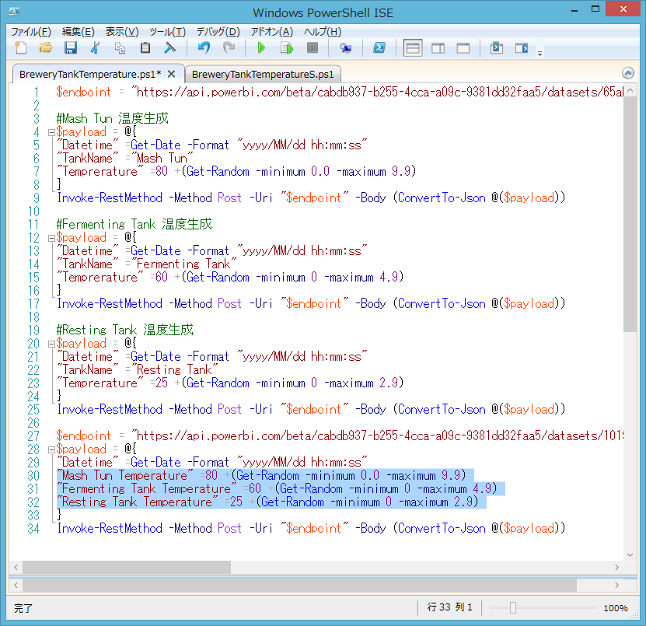Click "TankName" key on line 22
Viewport: 646px width, 626px height.
(88, 369)
